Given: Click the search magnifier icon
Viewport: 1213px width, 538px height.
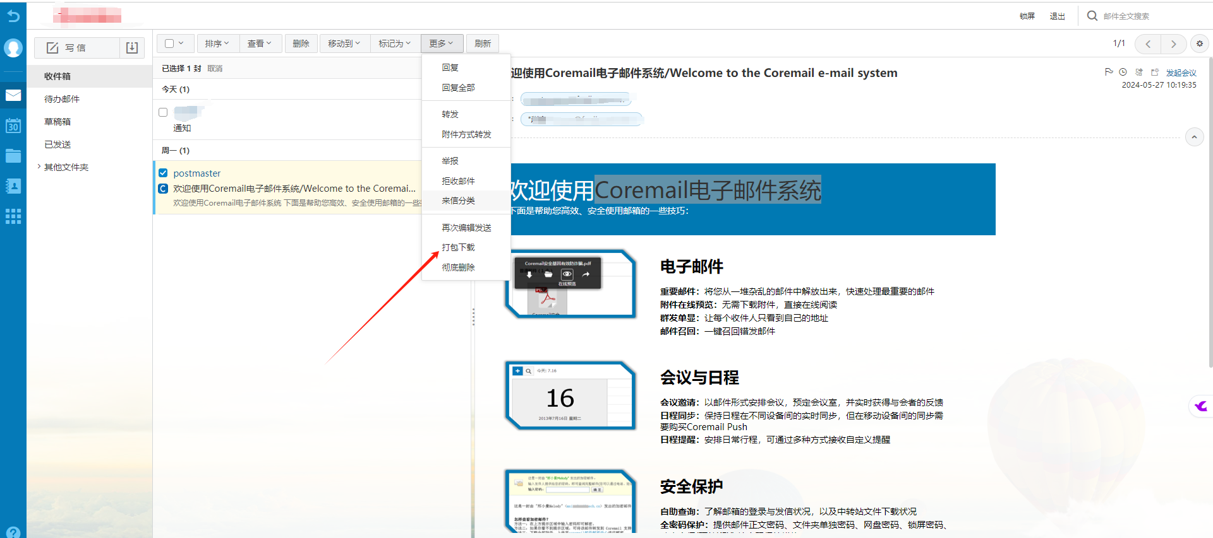Looking at the screenshot, I should point(1092,16).
